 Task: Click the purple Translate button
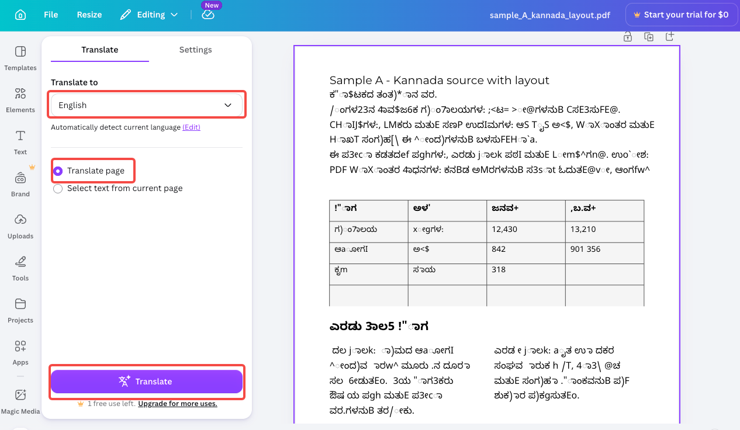(x=147, y=382)
